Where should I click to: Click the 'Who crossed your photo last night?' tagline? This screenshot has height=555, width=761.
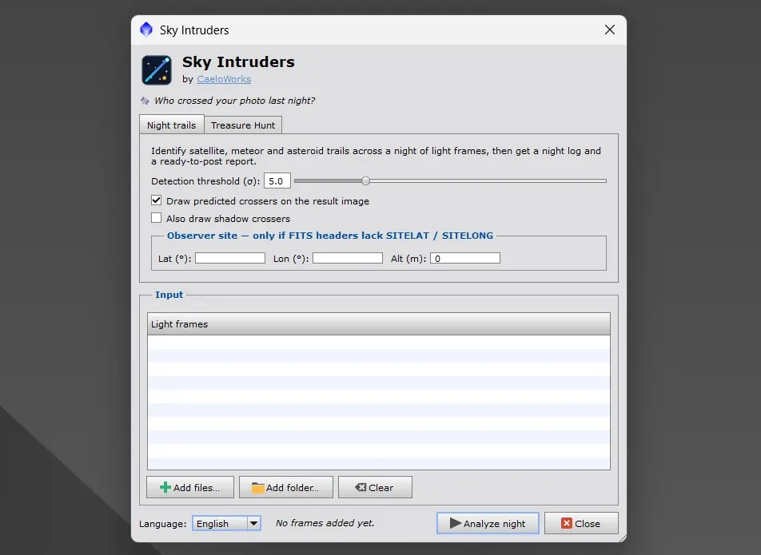click(234, 101)
